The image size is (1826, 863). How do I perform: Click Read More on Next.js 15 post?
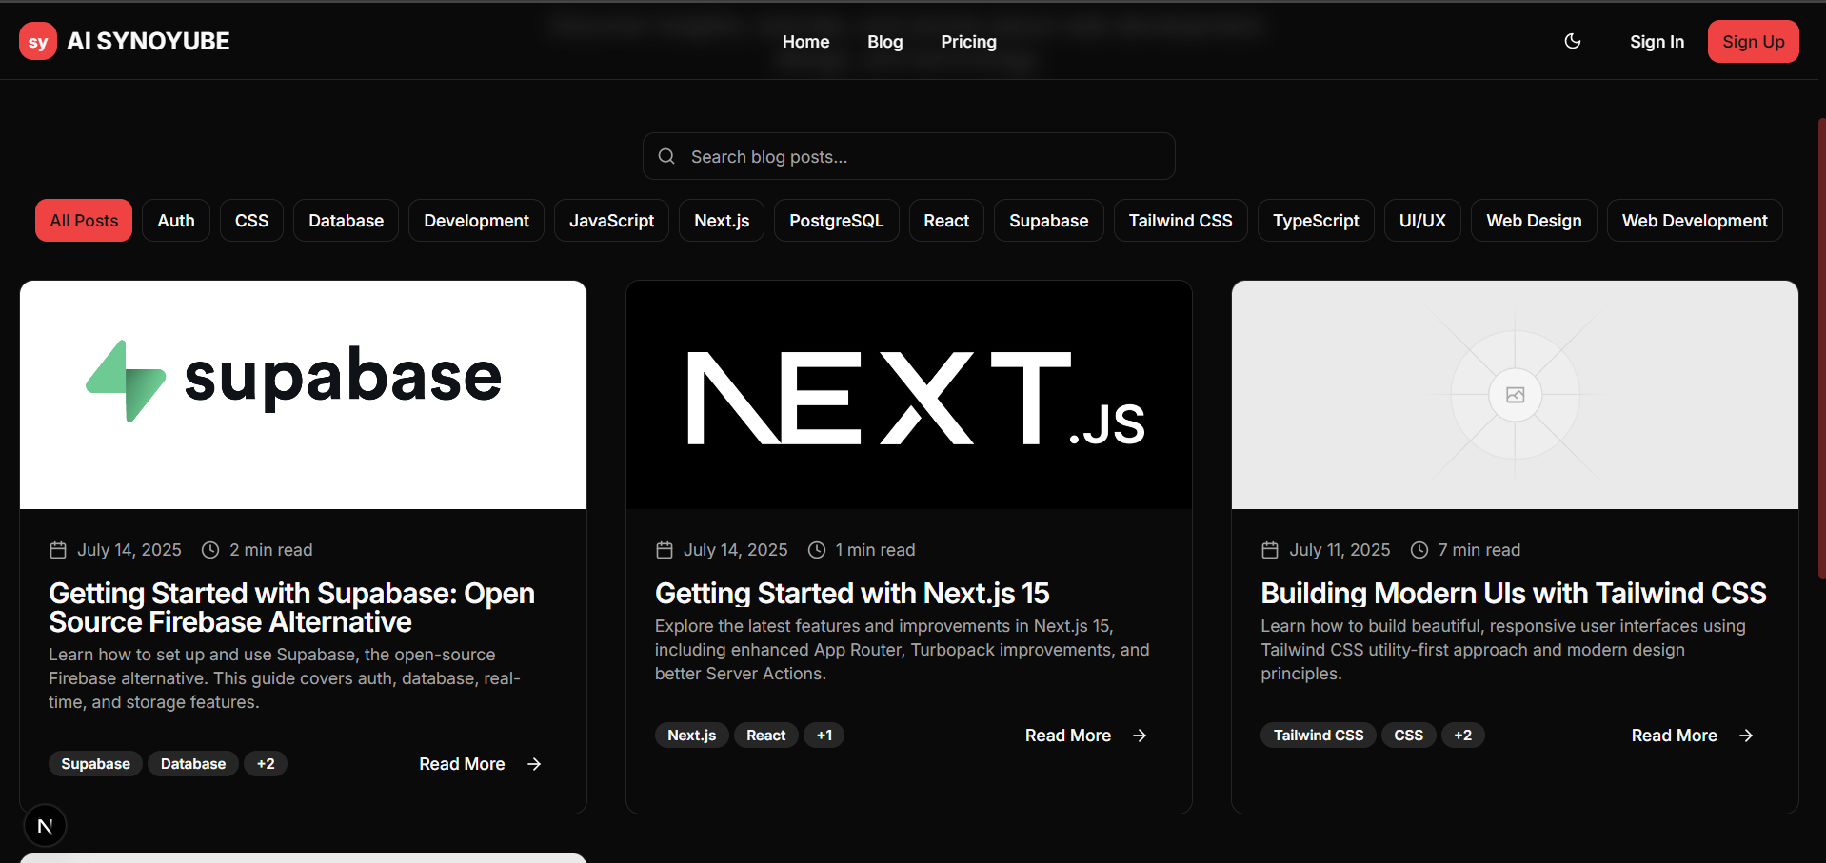(x=1086, y=736)
